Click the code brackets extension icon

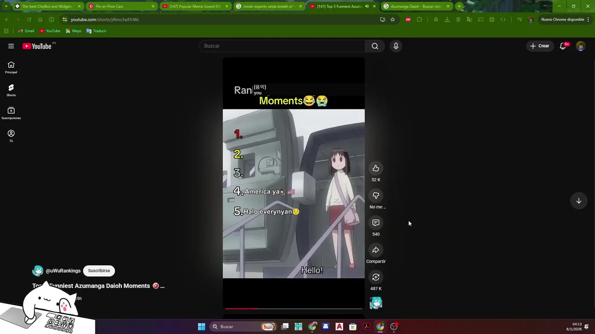click(502, 19)
